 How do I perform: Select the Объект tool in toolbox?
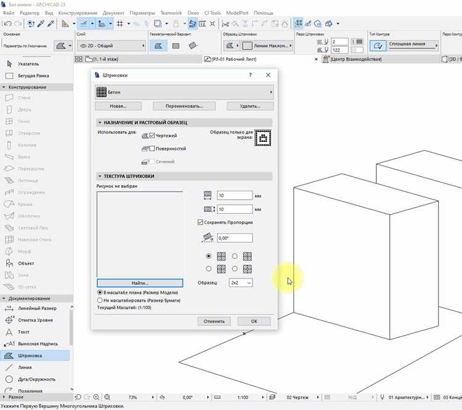click(x=26, y=263)
